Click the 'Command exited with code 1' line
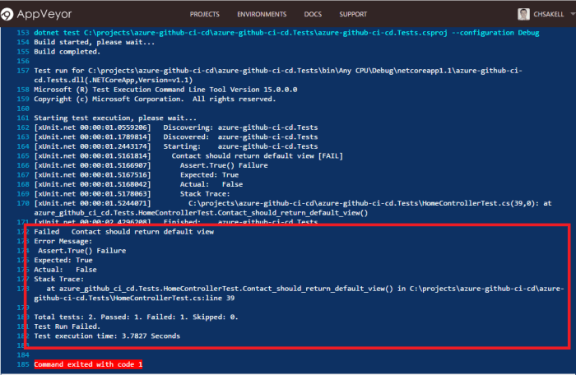 click(88, 363)
